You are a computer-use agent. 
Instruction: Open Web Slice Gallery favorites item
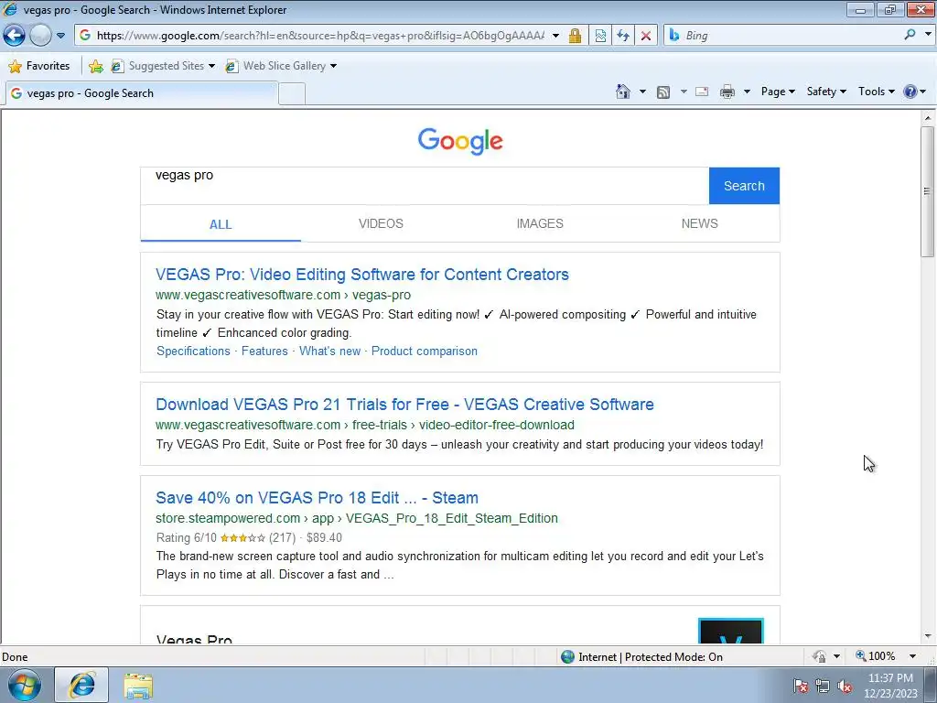(281, 66)
